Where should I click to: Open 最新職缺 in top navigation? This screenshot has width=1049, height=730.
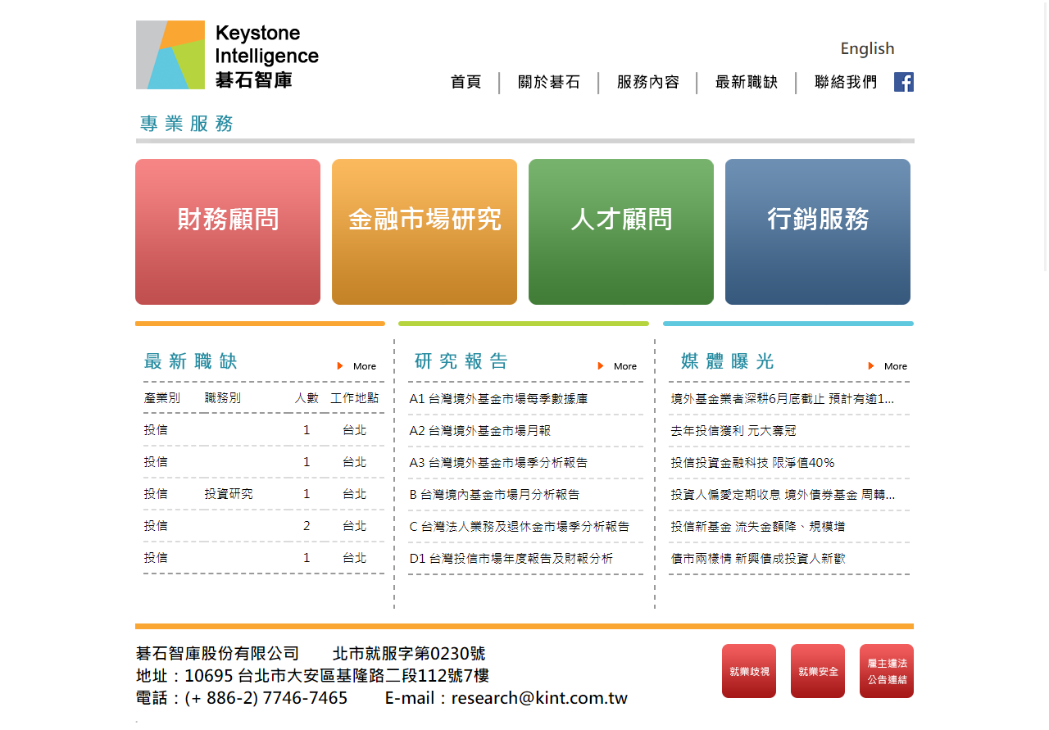[x=747, y=82]
